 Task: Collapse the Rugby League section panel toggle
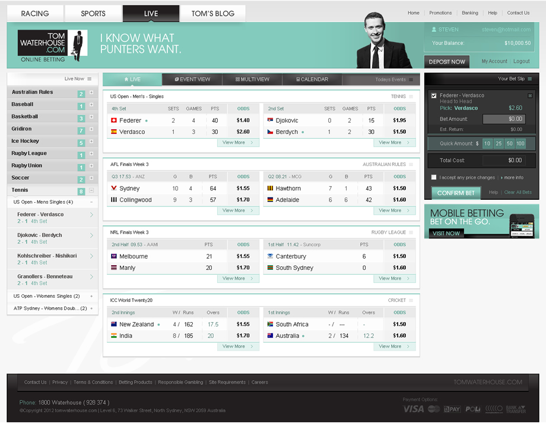coord(411,232)
